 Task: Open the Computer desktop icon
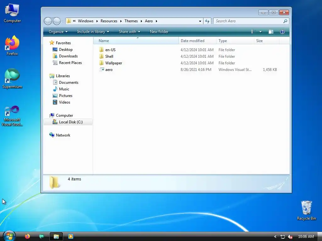[12, 13]
